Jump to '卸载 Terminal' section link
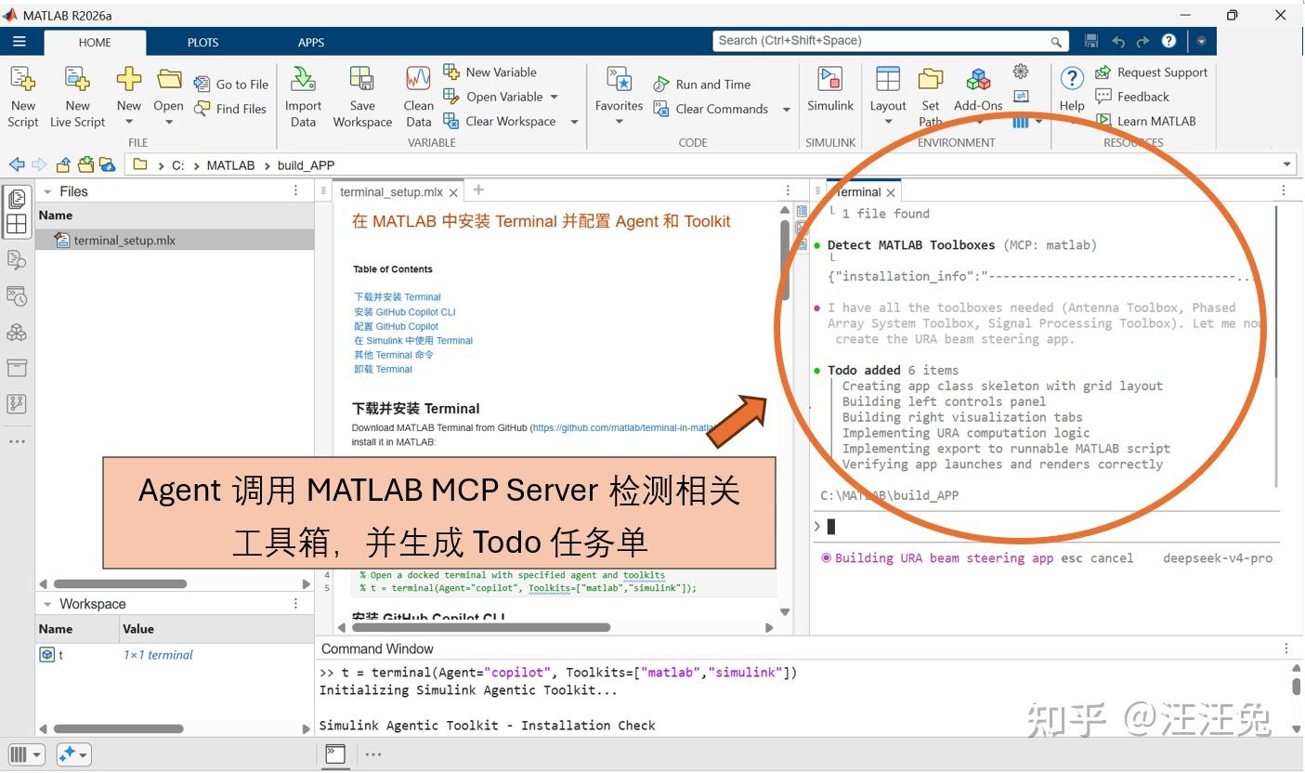1305x773 pixels. 383,369
